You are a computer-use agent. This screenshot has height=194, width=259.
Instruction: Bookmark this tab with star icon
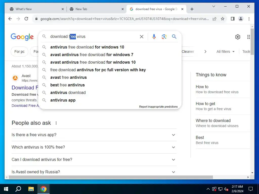223,19
